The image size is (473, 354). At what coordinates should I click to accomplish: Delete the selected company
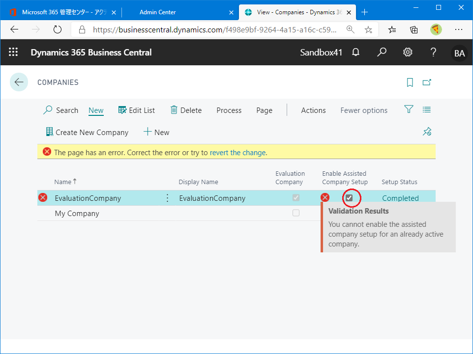tap(186, 110)
